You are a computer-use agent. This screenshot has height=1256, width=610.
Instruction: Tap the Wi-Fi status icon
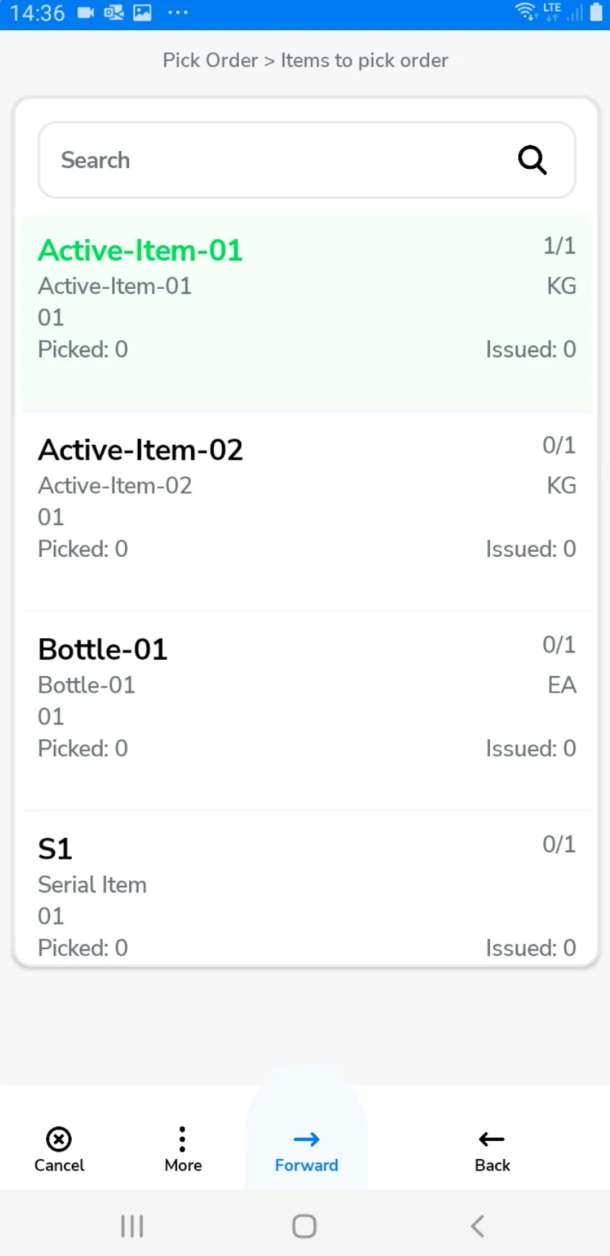526,11
